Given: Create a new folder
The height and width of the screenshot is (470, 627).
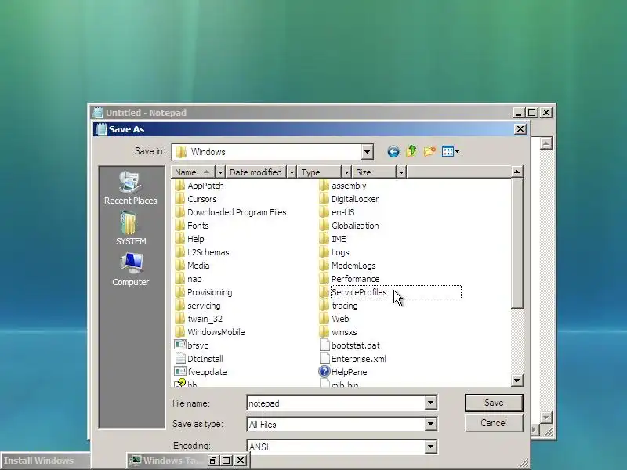Looking at the screenshot, I should tap(429, 151).
